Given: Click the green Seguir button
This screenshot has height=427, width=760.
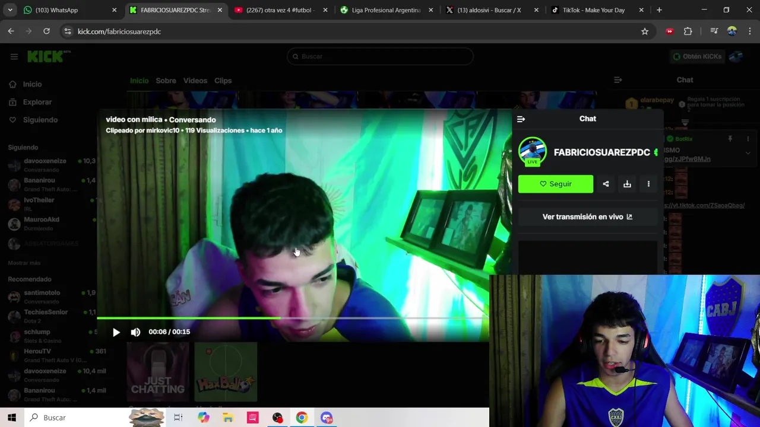Looking at the screenshot, I should (555, 184).
